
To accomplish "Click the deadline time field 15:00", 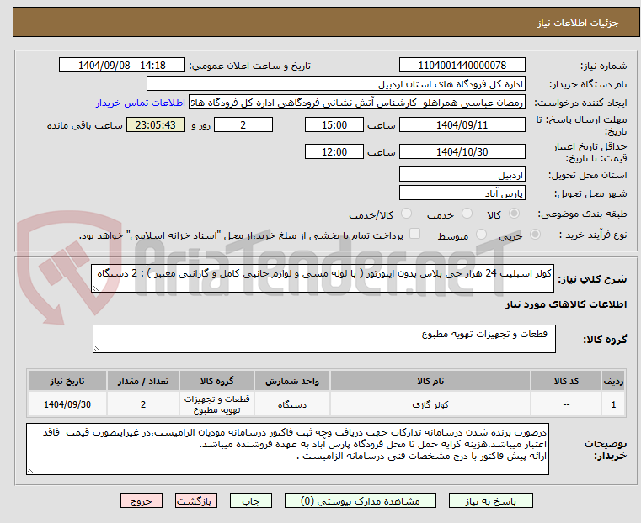I will click(334, 124).
